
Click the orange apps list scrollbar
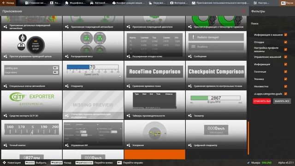point(248,138)
